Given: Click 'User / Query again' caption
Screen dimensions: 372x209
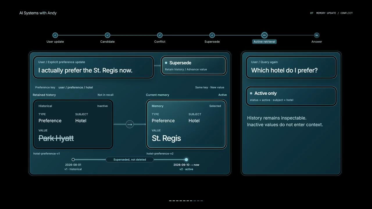Looking at the screenshot, I should (264, 62).
